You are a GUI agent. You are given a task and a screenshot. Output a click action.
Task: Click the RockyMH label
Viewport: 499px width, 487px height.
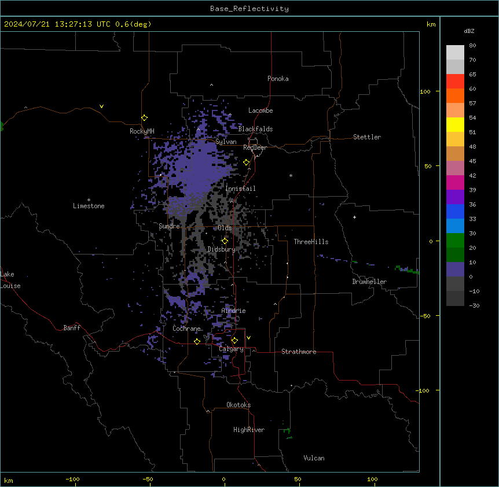click(x=142, y=131)
